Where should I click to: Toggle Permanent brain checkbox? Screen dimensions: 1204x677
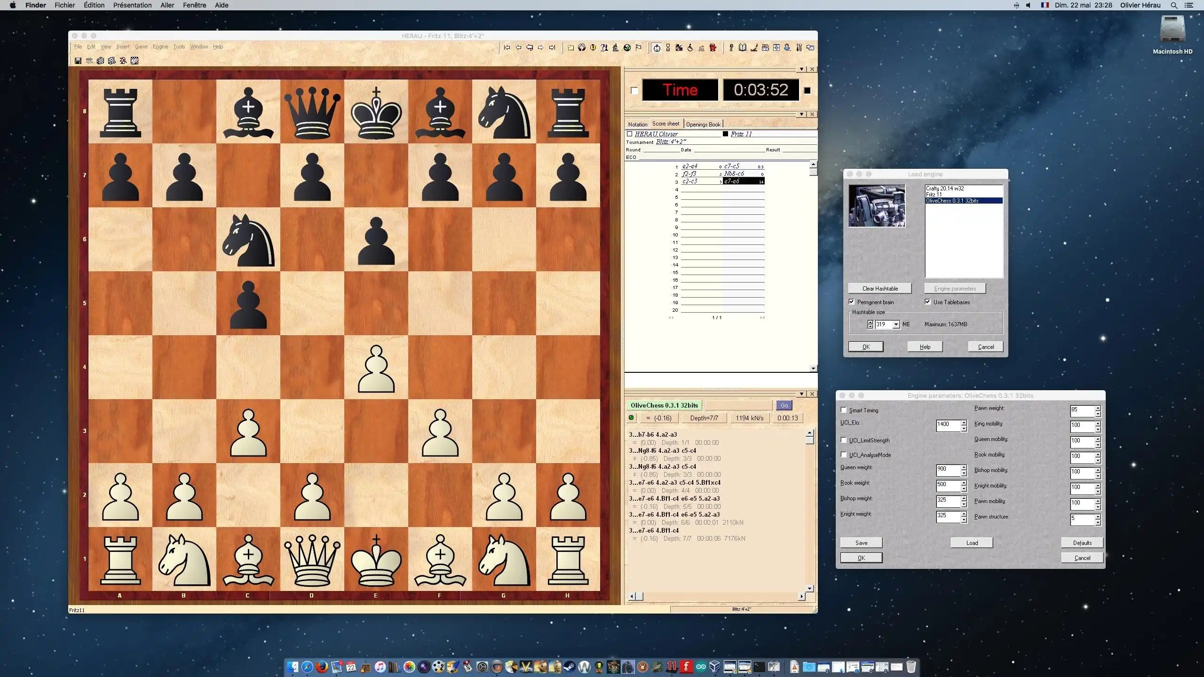(851, 301)
